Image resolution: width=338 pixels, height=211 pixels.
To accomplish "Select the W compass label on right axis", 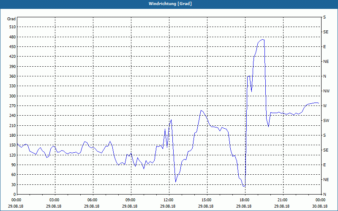I will [x=325, y=106].
